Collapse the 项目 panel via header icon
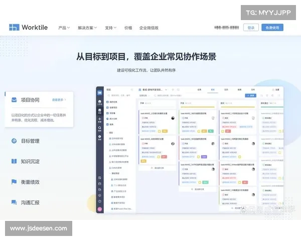 point(132,90)
